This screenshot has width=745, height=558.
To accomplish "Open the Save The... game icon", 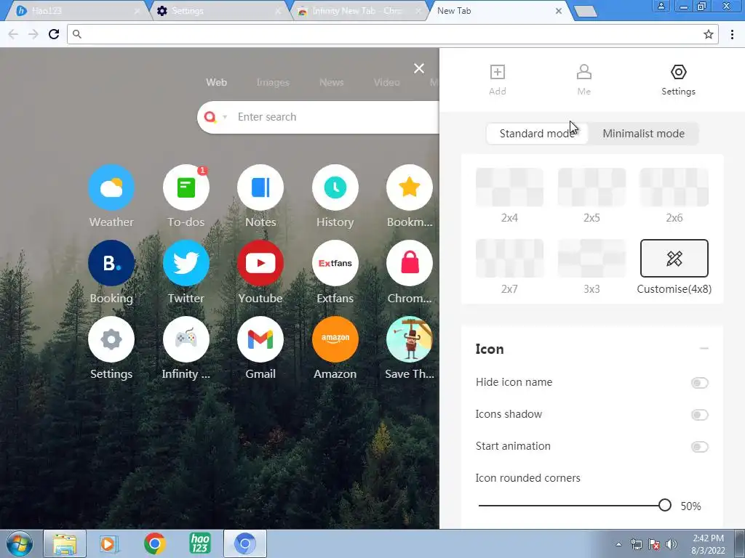I will coord(410,339).
